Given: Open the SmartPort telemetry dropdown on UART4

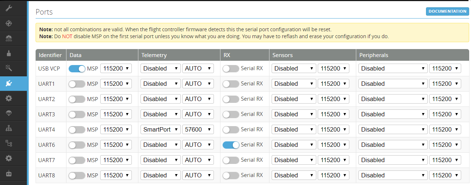Looking at the screenshot, I should [160, 129].
